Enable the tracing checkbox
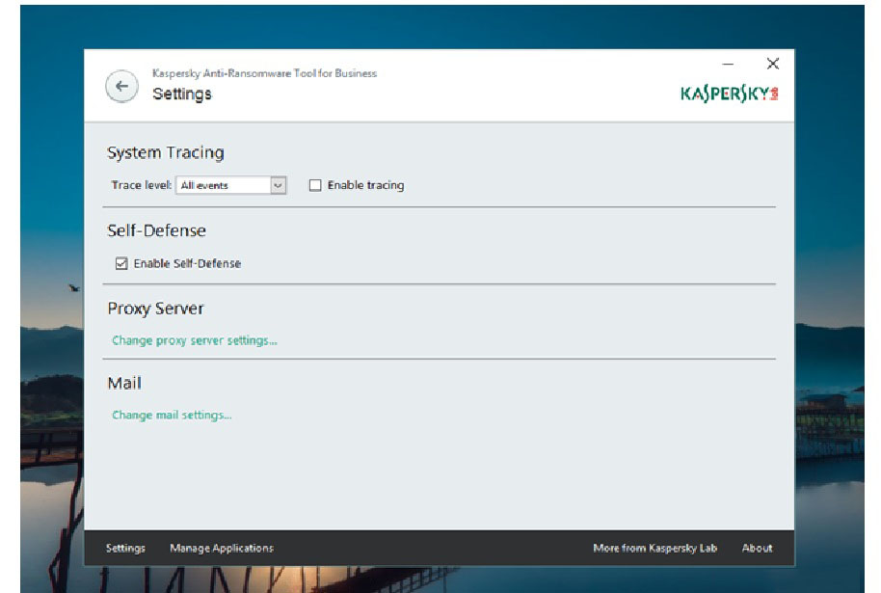 point(315,185)
